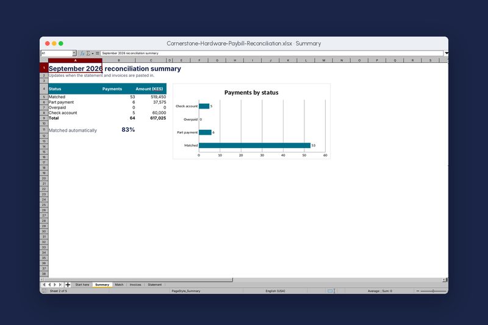Select the total amount 617,025 cell
488x325 pixels.
pyautogui.click(x=151, y=118)
